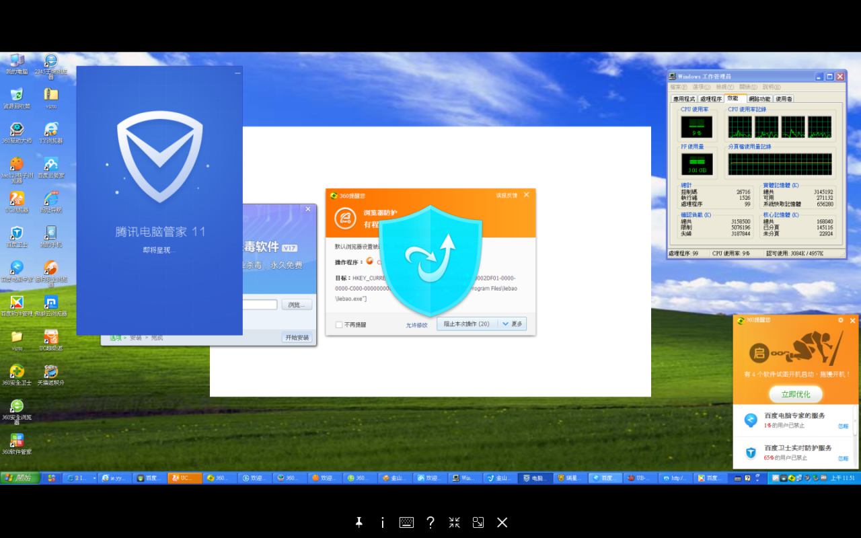Screen dimensions: 861x538
Task: Switch to the 电脑... taskbar button
Action: (536, 478)
